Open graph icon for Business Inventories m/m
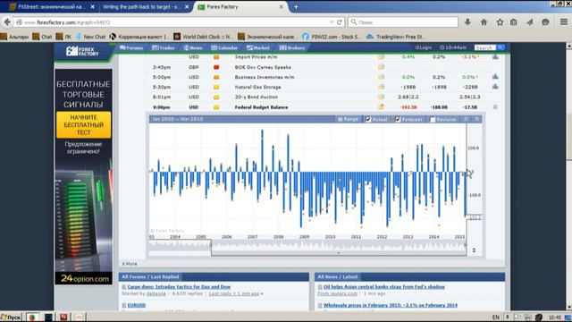The width and height of the screenshot is (572, 322). pyautogui.click(x=495, y=77)
